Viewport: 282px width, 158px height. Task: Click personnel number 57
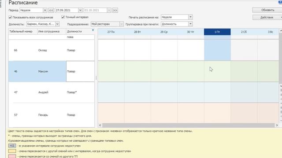click(16, 115)
